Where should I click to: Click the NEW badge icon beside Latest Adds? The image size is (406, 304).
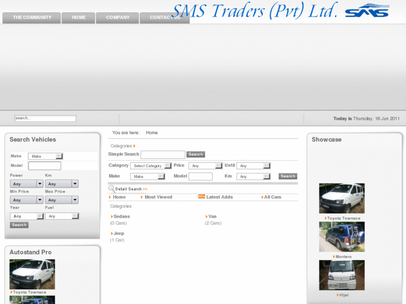click(202, 196)
